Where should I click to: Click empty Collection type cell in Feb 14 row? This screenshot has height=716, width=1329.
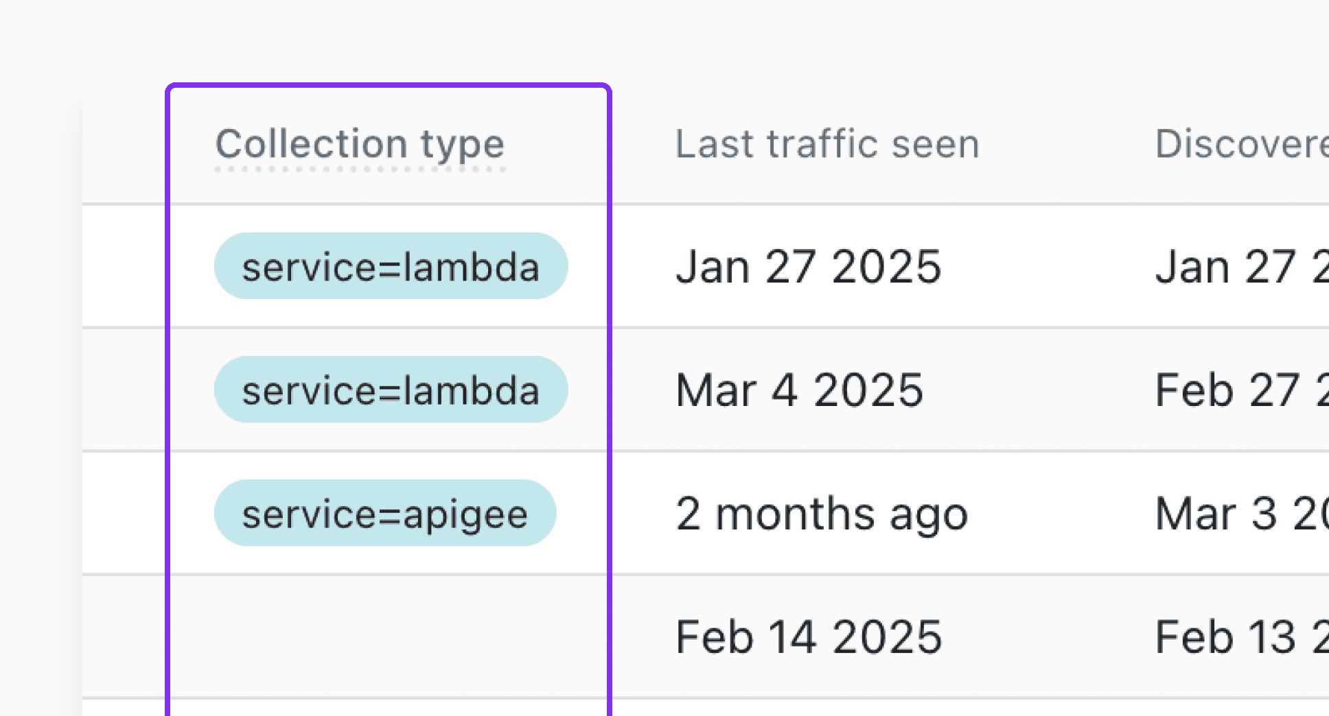coord(389,636)
